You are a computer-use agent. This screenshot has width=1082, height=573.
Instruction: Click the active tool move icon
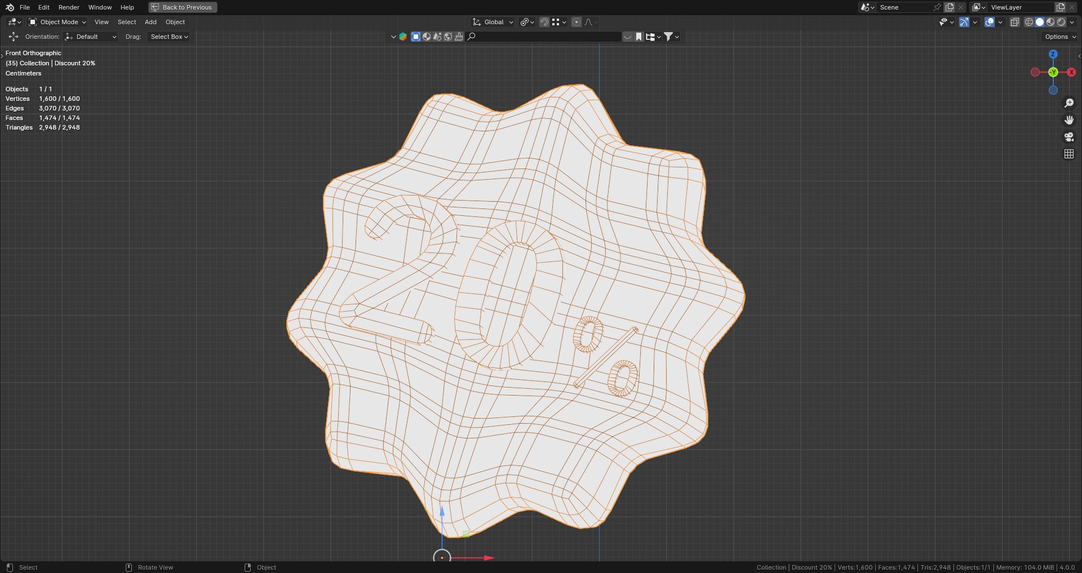(14, 37)
